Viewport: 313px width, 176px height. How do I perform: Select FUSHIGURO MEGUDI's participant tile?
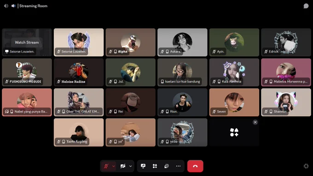27,72
